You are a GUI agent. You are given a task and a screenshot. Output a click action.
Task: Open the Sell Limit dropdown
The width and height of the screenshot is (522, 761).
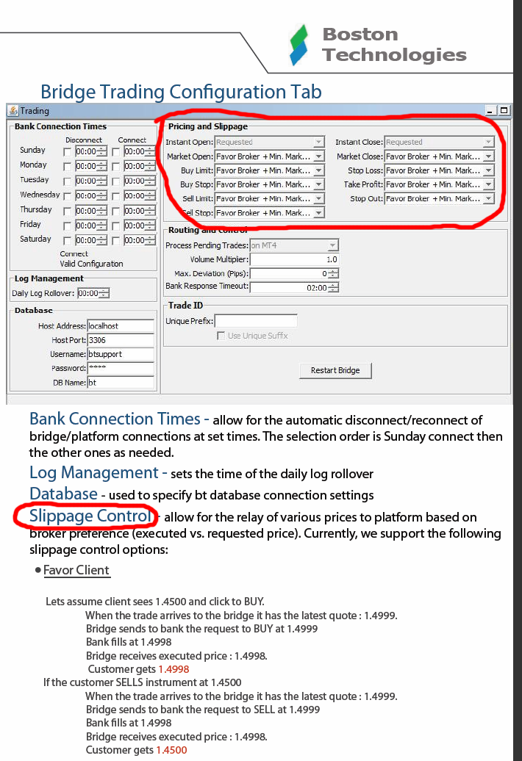pyautogui.click(x=270, y=198)
